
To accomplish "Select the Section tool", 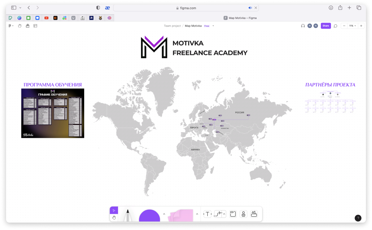I will [233, 214].
